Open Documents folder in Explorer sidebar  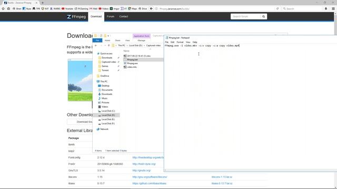point(105,90)
